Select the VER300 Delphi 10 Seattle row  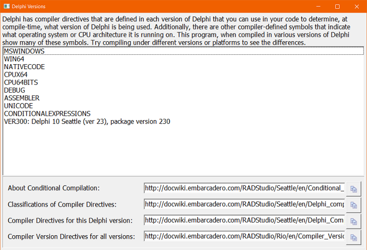click(x=184, y=121)
